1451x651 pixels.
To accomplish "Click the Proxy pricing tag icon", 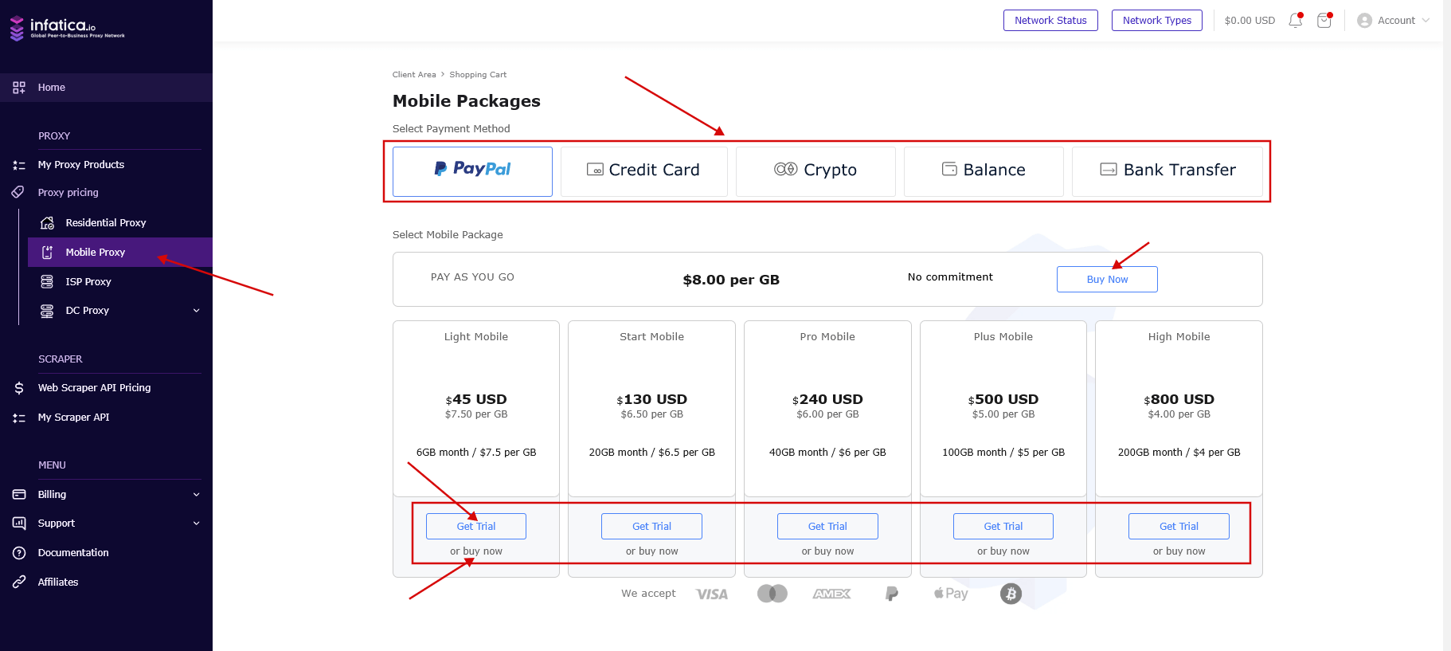I will (x=19, y=192).
